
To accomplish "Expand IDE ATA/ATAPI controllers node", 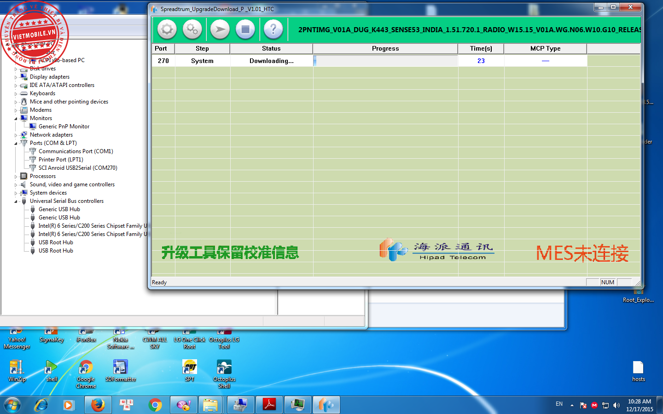I will coord(16,86).
